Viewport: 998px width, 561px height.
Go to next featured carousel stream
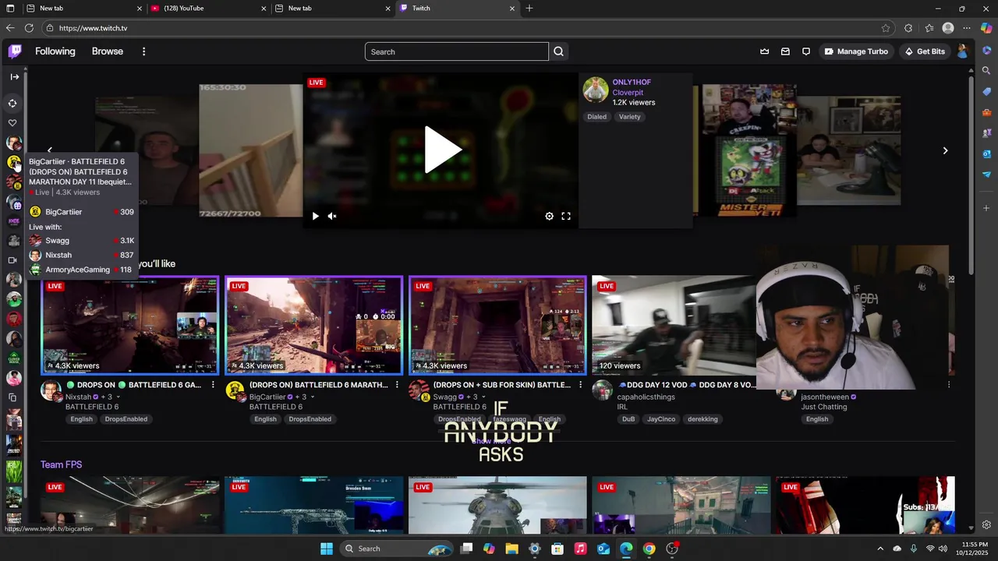[x=945, y=150]
